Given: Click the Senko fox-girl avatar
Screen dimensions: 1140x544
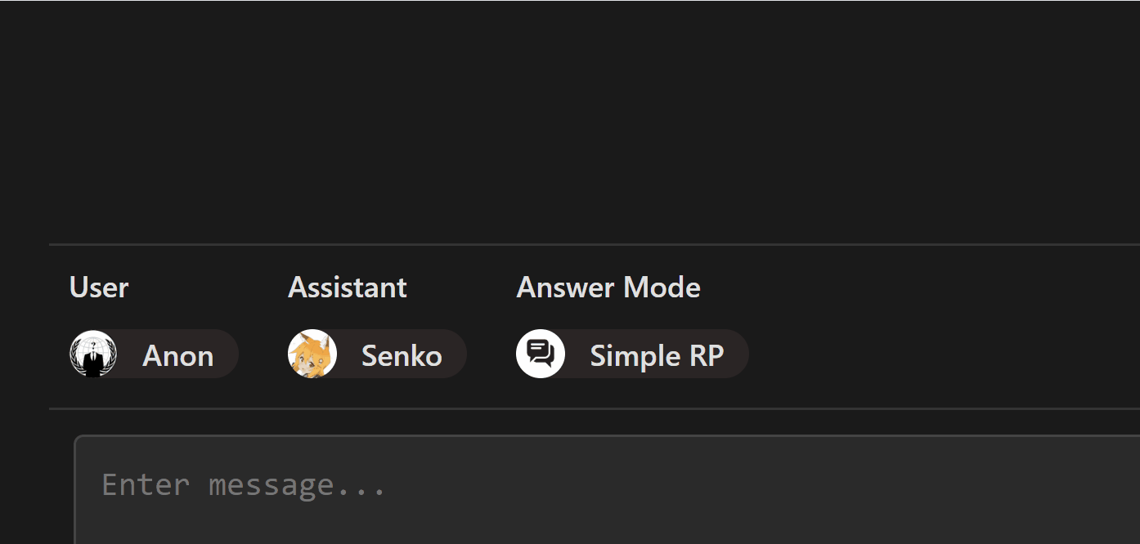Looking at the screenshot, I should tap(312, 354).
